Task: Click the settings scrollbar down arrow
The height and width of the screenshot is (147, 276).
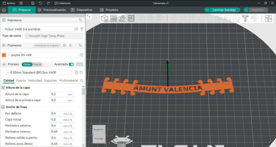Action: 83,145
